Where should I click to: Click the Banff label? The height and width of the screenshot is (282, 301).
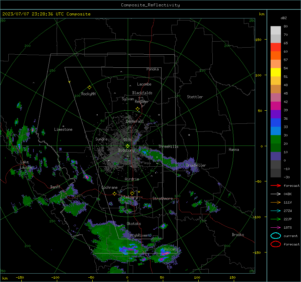pyautogui.click(x=55, y=187)
